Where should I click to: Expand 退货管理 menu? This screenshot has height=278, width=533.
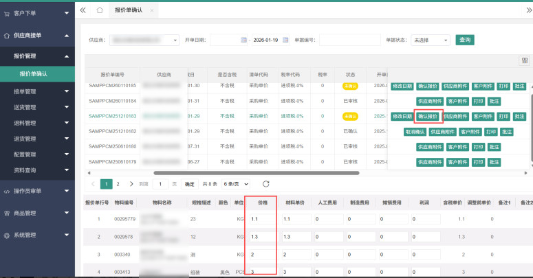pos(37,139)
